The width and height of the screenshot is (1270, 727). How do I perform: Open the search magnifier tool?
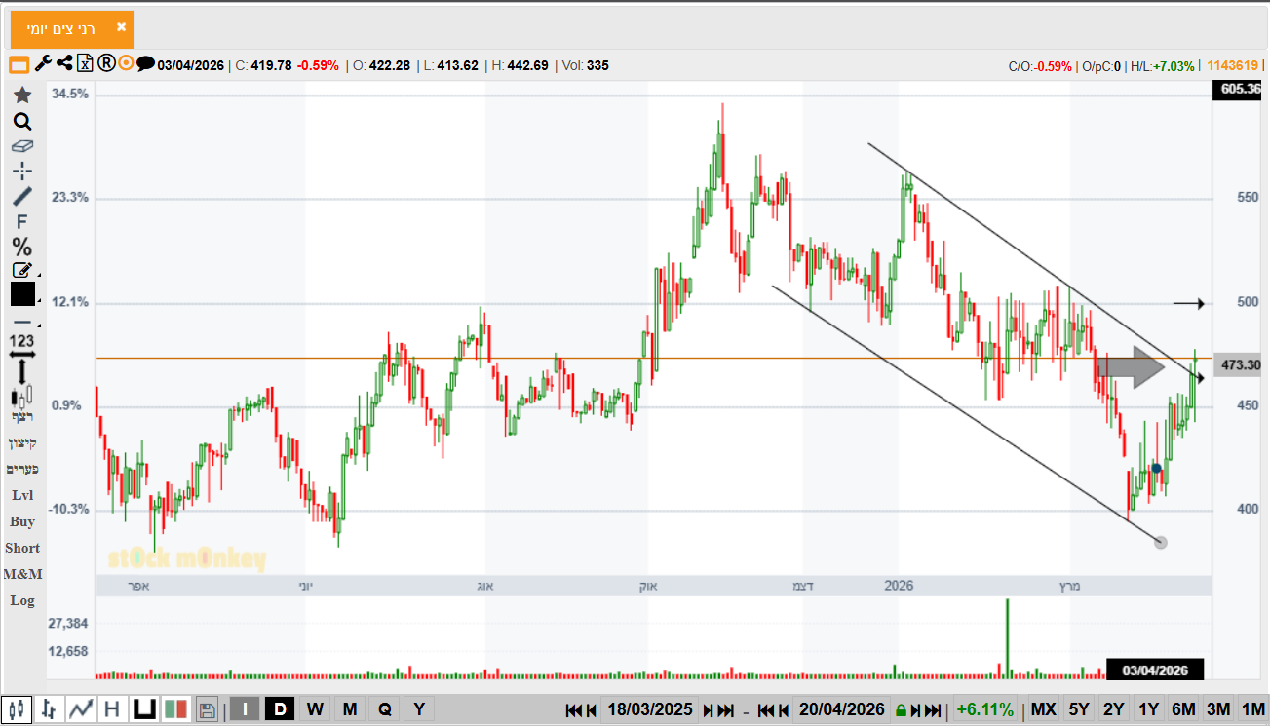[21, 122]
